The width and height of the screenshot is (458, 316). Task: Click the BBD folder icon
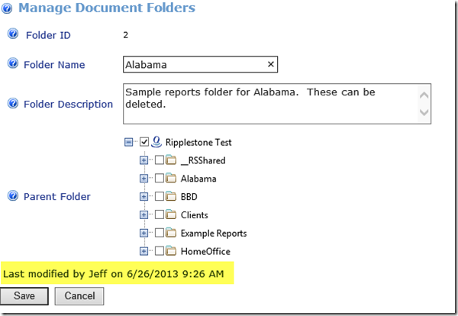point(171,197)
